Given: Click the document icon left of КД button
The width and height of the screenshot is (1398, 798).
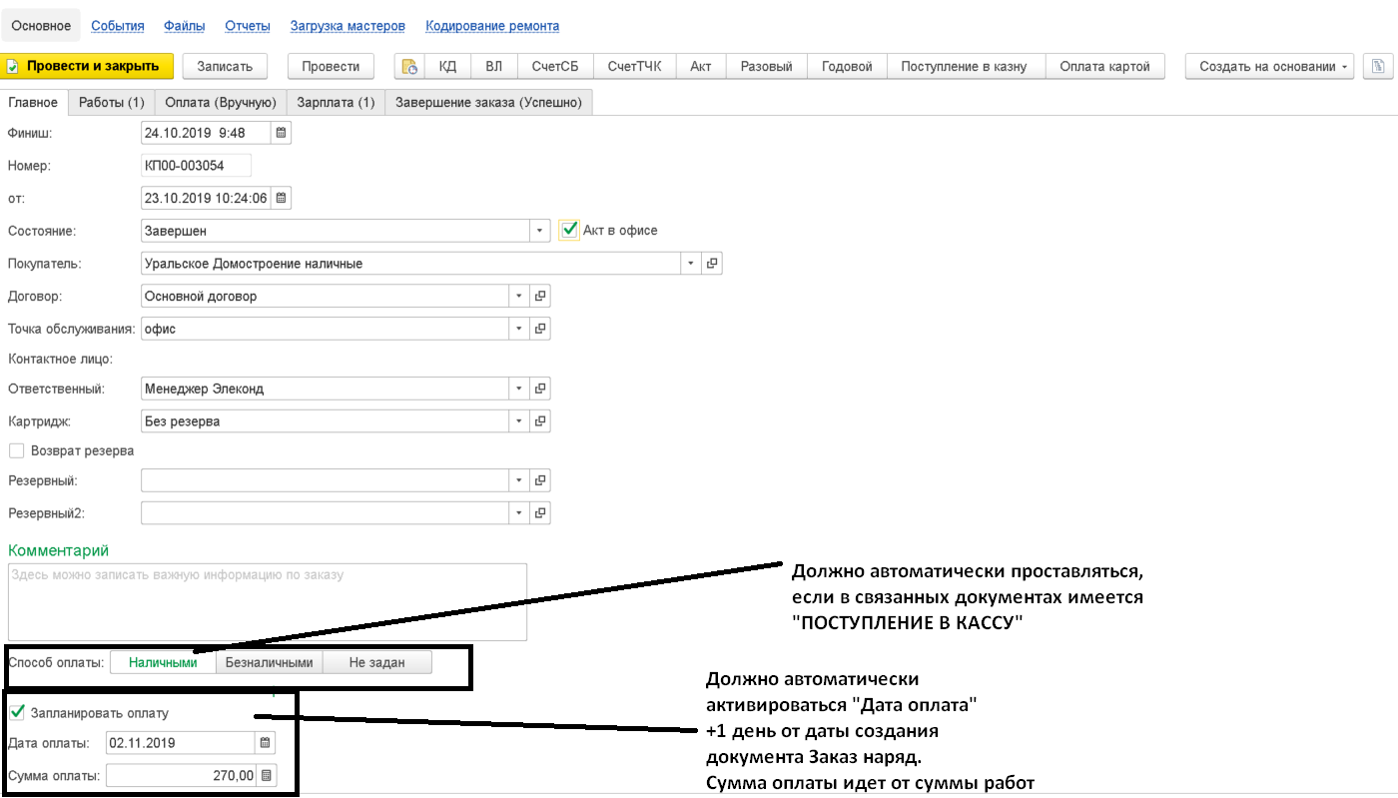Looking at the screenshot, I should click(409, 67).
